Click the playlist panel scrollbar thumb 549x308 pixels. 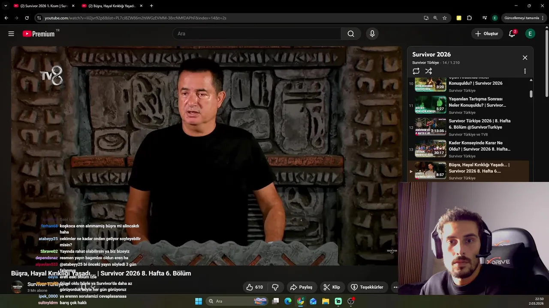click(531, 94)
